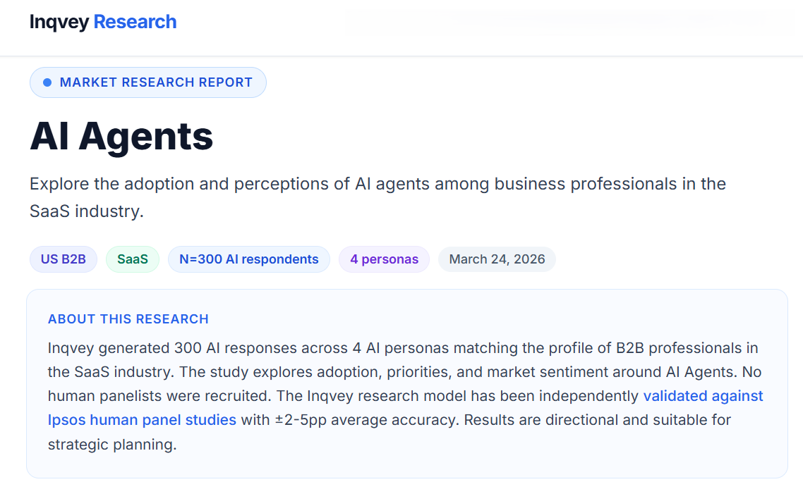The width and height of the screenshot is (803, 501).
Task: Click the N=300 AI respondents pill
Action: (249, 259)
